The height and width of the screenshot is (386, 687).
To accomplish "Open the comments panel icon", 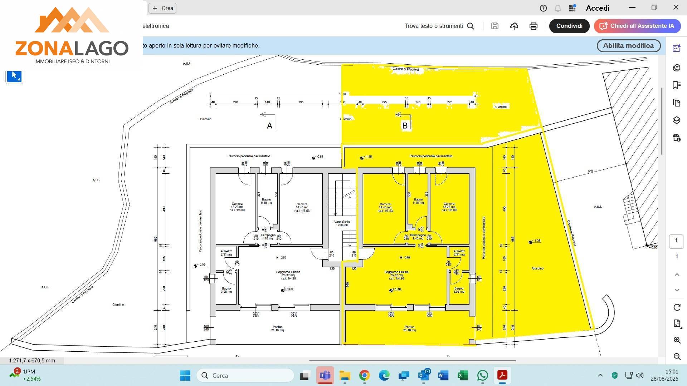I will 676,68.
